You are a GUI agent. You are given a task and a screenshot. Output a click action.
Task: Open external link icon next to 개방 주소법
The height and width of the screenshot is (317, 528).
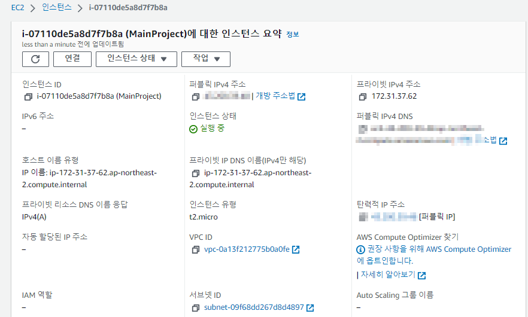301,97
